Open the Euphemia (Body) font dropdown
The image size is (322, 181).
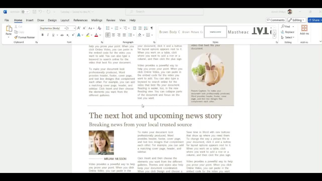pos(65,28)
